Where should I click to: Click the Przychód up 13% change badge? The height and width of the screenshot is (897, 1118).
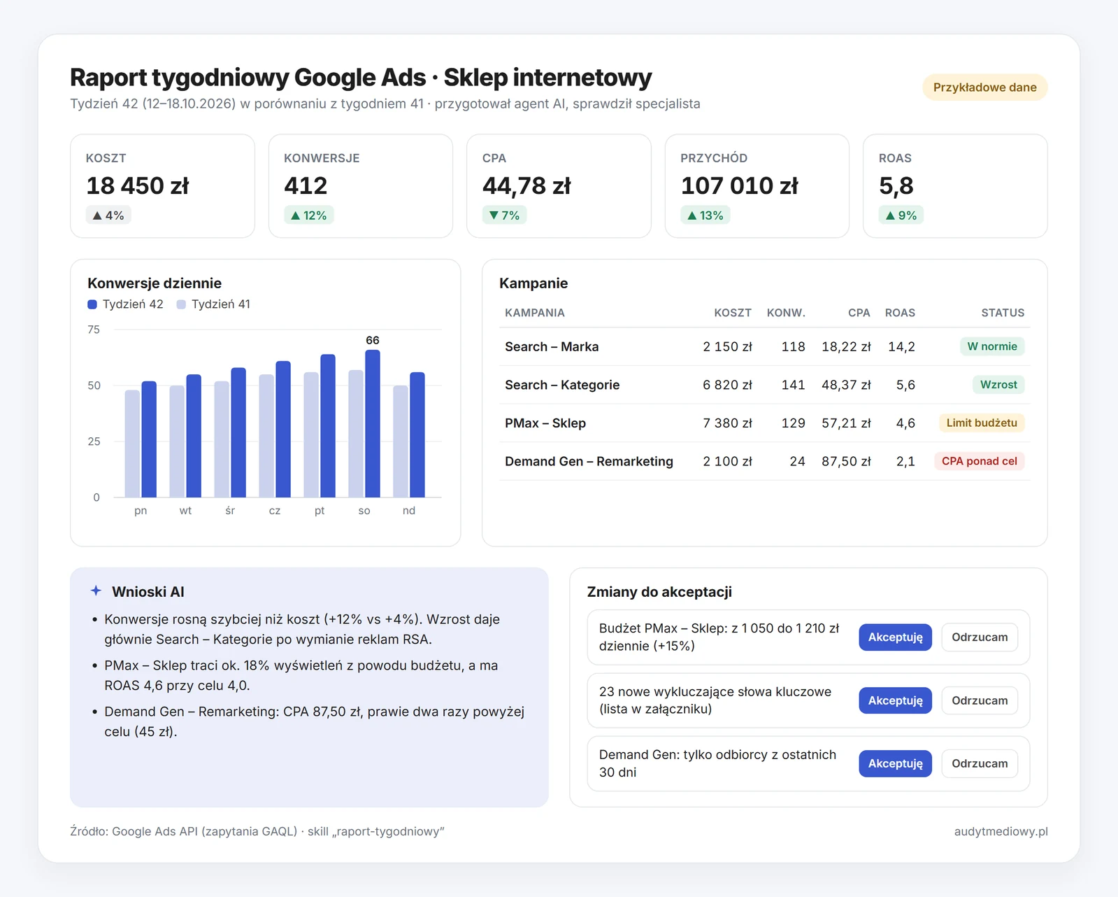click(705, 216)
